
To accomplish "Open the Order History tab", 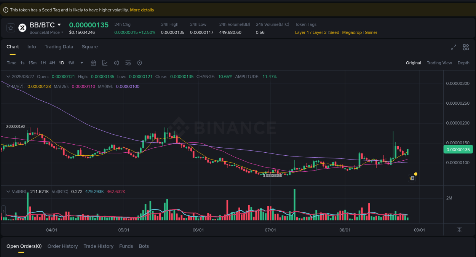I will point(62,246).
